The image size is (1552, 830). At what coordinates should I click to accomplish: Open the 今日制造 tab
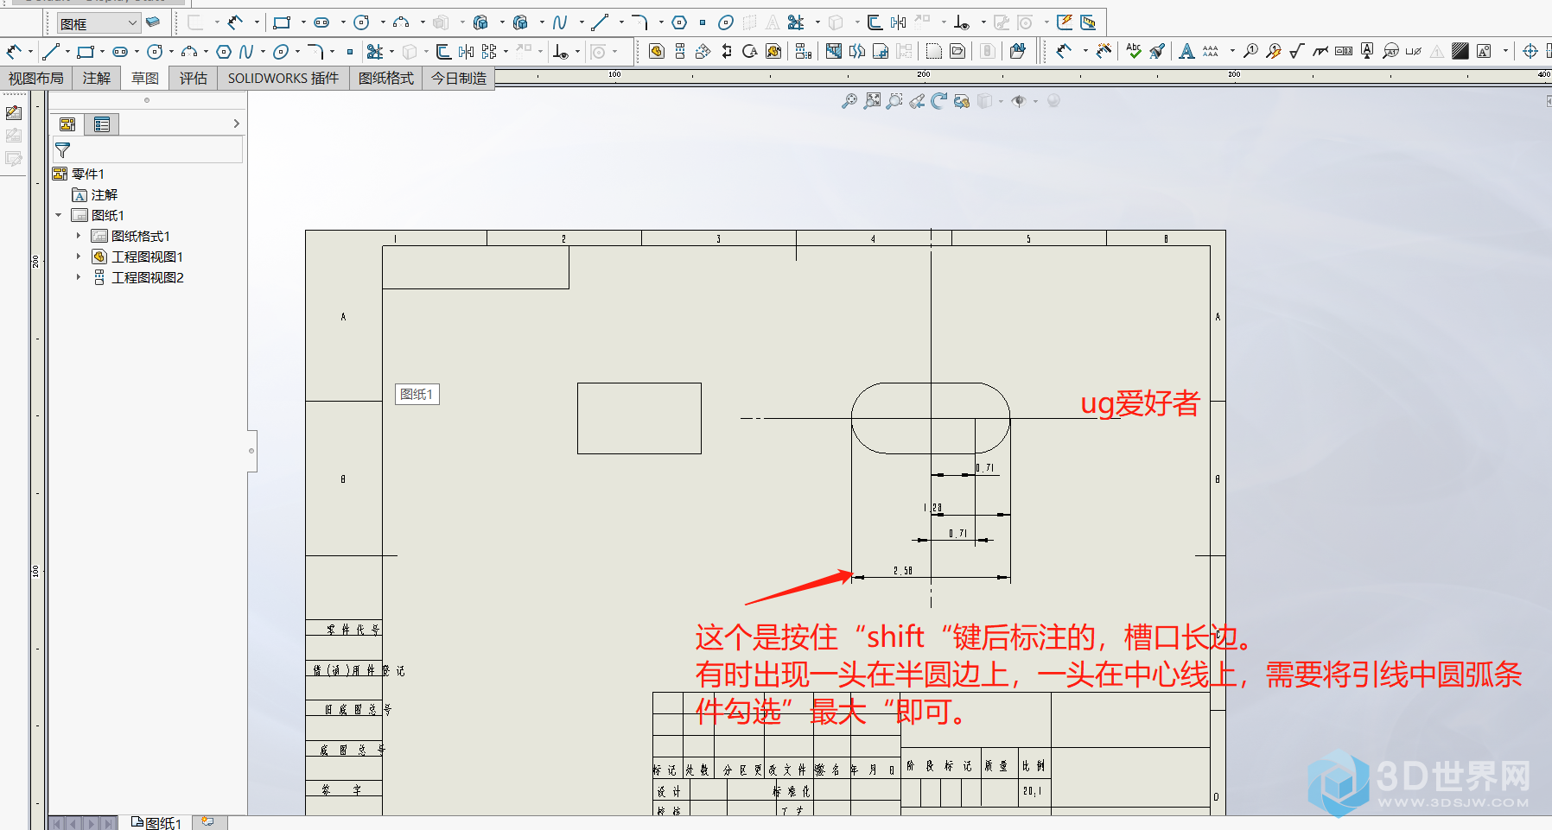[459, 79]
